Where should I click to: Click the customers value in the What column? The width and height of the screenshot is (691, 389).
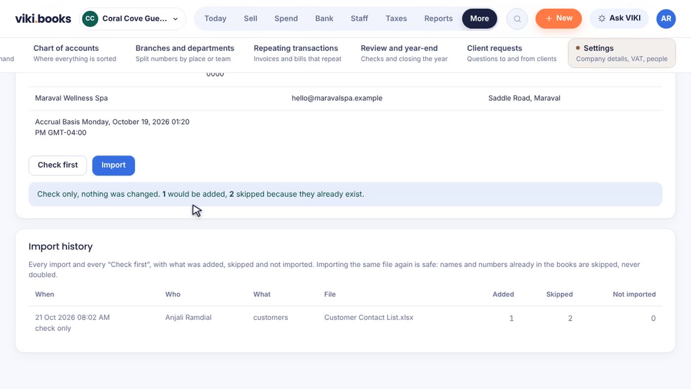pos(270,317)
